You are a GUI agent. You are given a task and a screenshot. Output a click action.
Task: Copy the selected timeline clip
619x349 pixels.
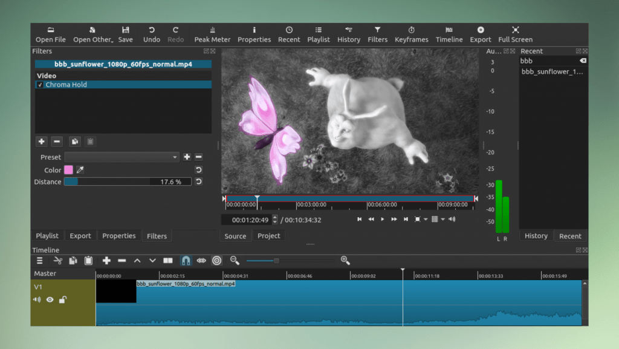pos(73,261)
